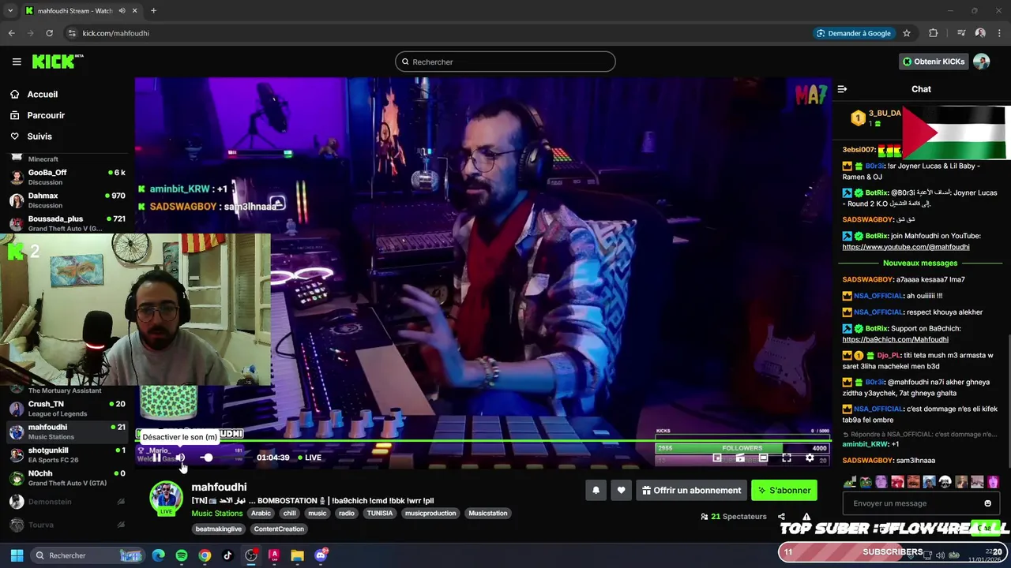
Task: Mute the stream sound
Action: [x=180, y=458]
